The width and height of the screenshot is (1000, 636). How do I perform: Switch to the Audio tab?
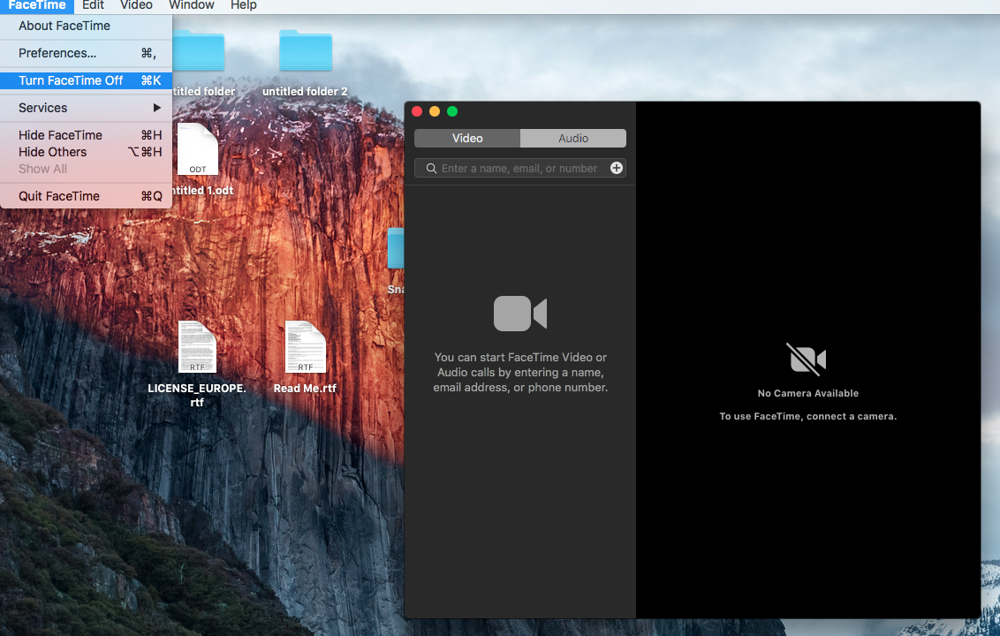click(x=573, y=139)
